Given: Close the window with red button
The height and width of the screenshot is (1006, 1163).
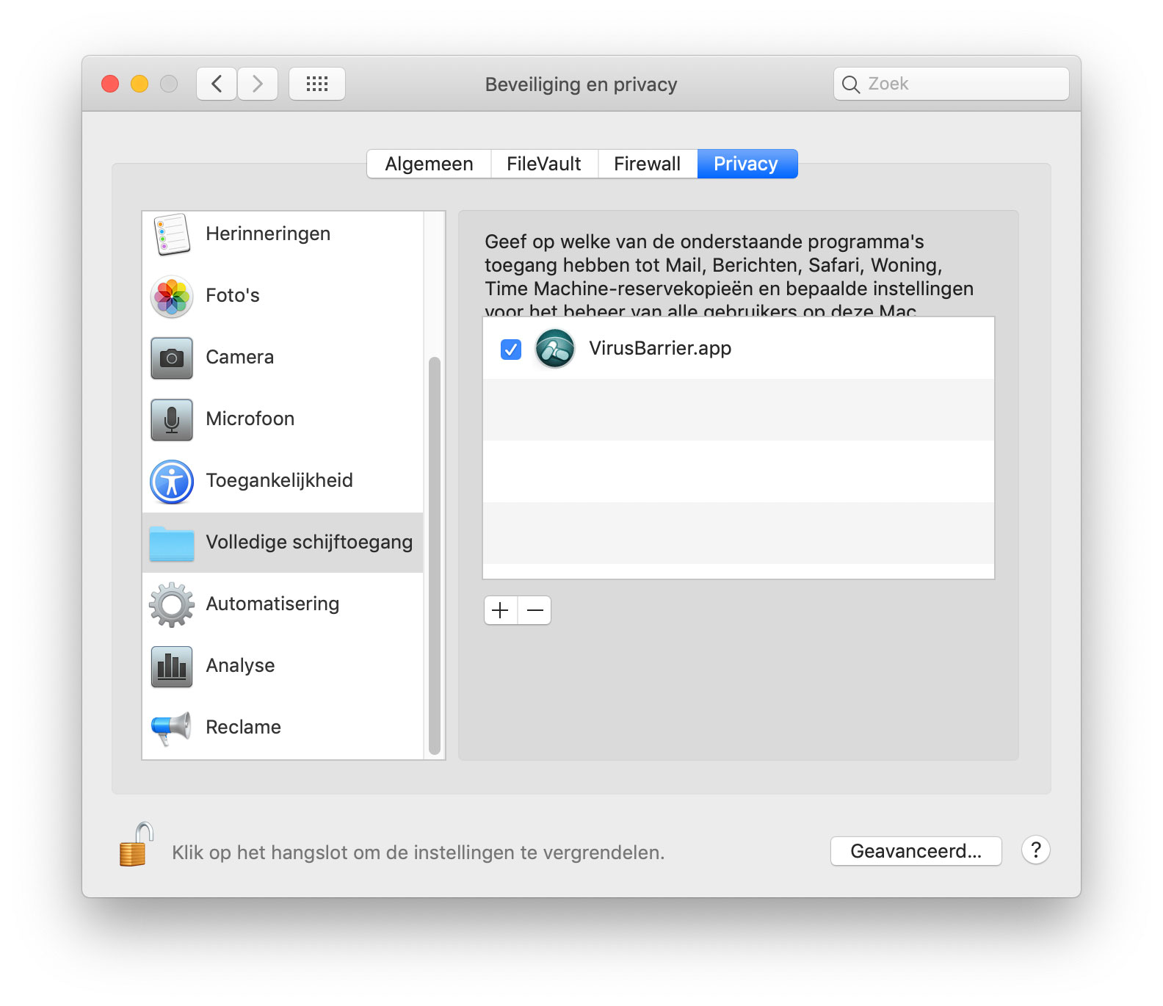Looking at the screenshot, I should (110, 84).
